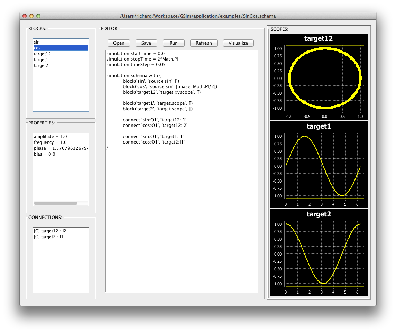Image resolution: width=396 pixels, height=333 pixels.
Task: Click the Properties horizontal scrollbar
Action: click(56, 203)
